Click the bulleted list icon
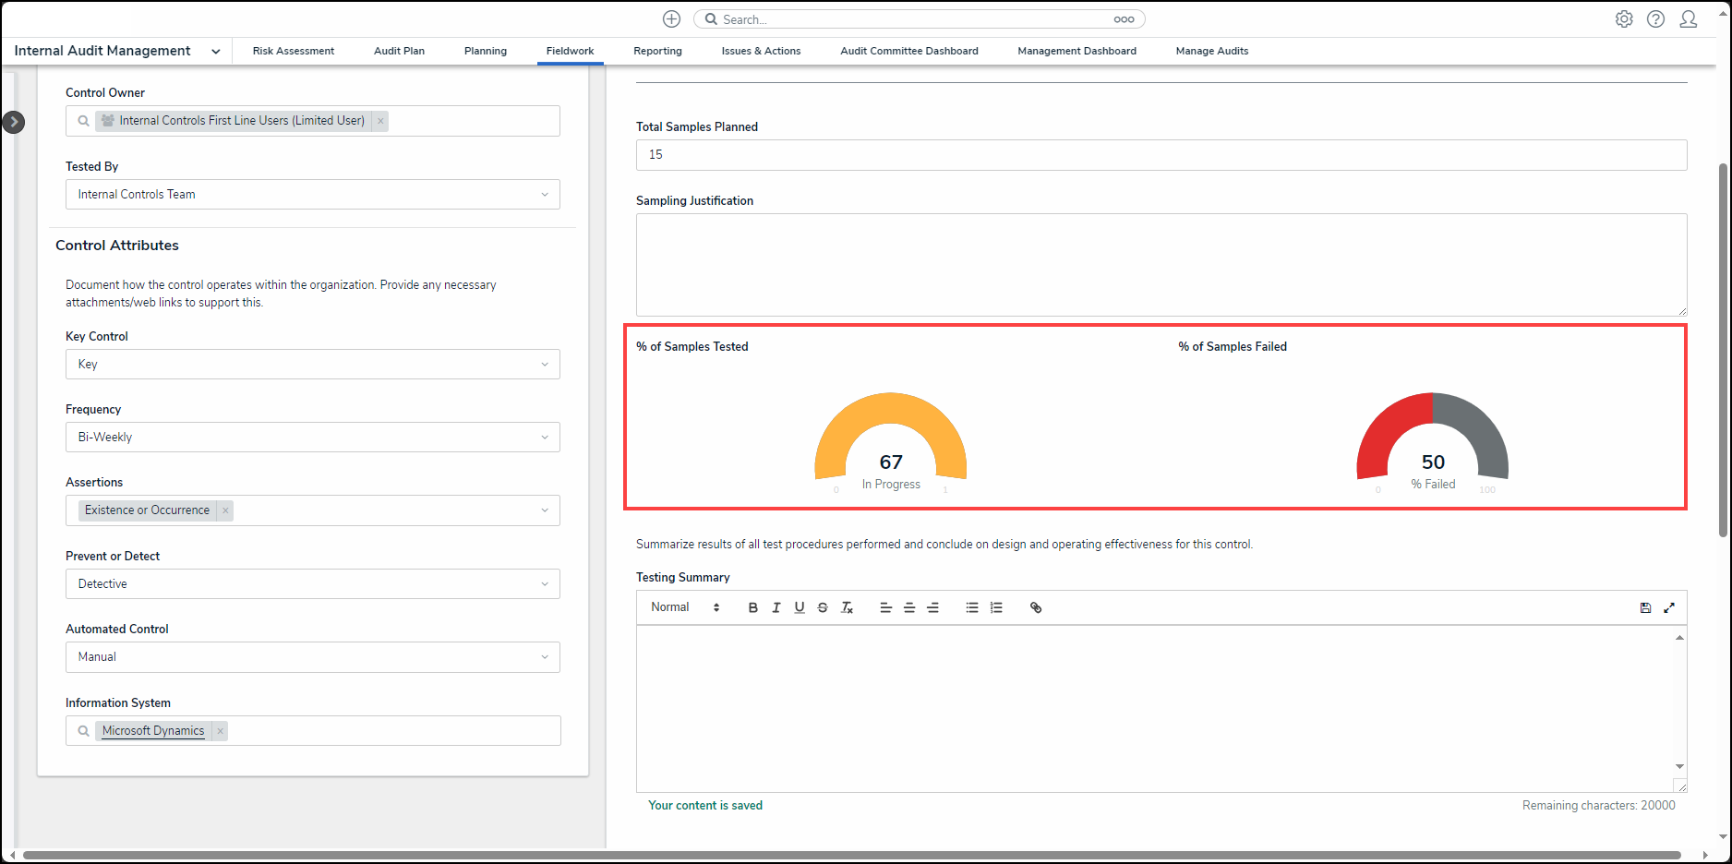Screen dimensions: 1732x864 click(x=972, y=607)
